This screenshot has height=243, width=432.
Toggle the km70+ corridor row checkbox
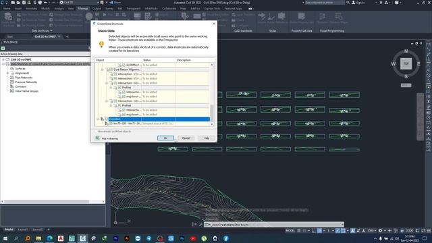(111, 124)
